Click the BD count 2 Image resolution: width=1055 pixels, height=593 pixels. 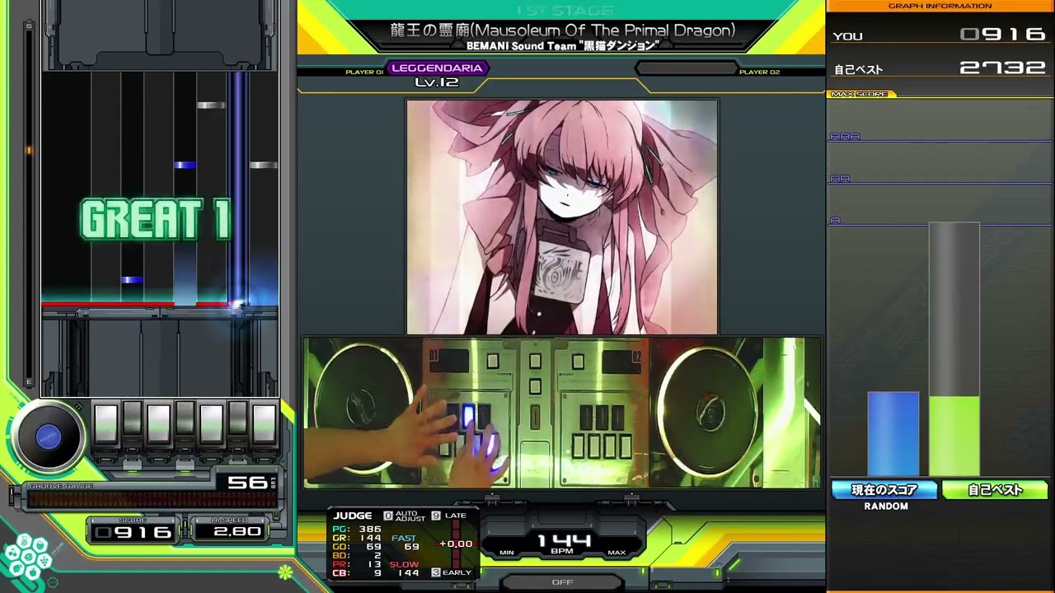[377, 556]
